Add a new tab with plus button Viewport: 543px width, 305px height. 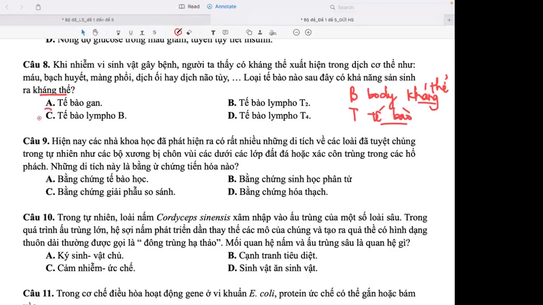coord(449,20)
